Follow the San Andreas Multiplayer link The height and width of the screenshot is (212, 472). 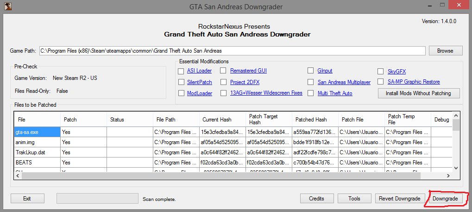pyautogui.click(x=344, y=82)
